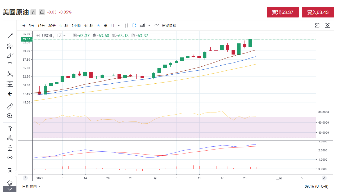The height and width of the screenshot is (194, 339).
Task: Click the zoom in magnifier tool
Action: point(10,116)
